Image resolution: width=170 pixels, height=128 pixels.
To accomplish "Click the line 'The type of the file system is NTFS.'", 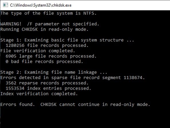I will click(48, 13).
